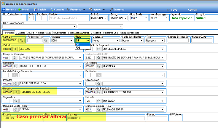The width and height of the screenshot is (218, 128).
Task: Click the Expresso toolbar button
Action: (x=117, y=9)
